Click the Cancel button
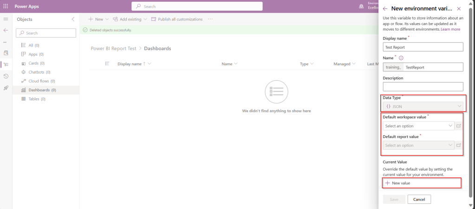Screen dimensions: 475x209 (x=419, y=199)
